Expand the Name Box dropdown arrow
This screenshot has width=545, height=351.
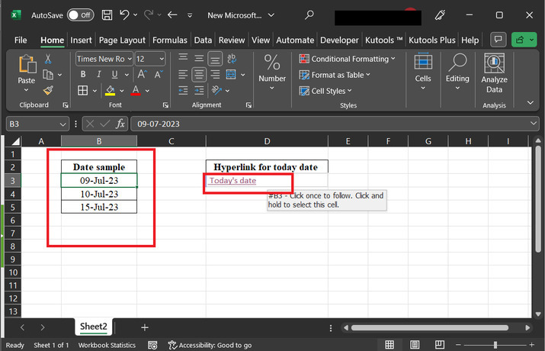[x=63, y=124]
